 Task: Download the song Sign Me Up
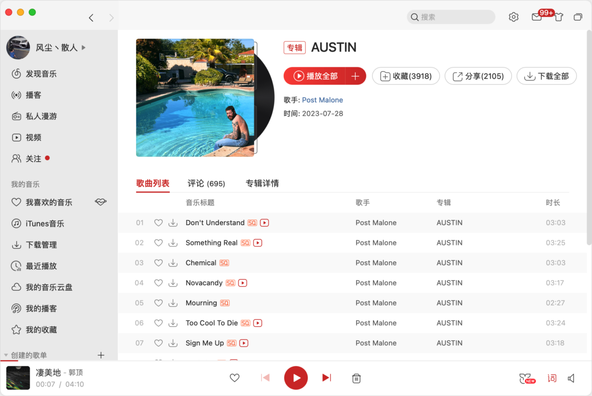[173, 343]
